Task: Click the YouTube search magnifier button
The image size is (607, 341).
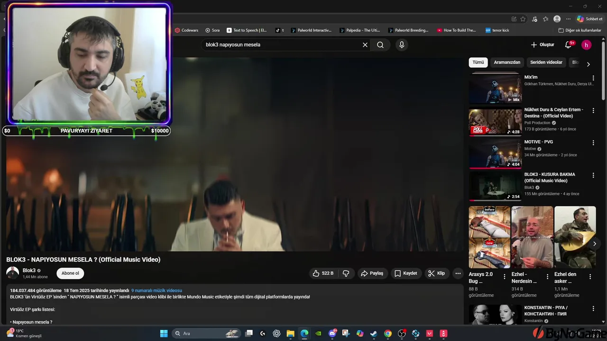Action: tap(380, 45)
